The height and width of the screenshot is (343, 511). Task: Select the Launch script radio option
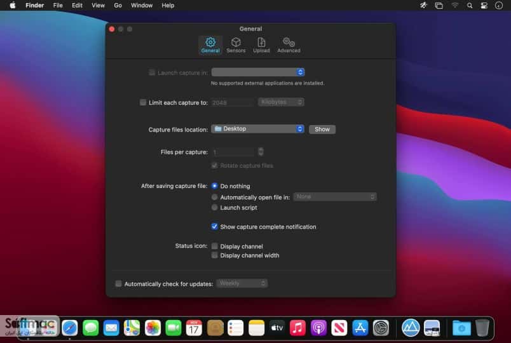[x=214, y=207]
